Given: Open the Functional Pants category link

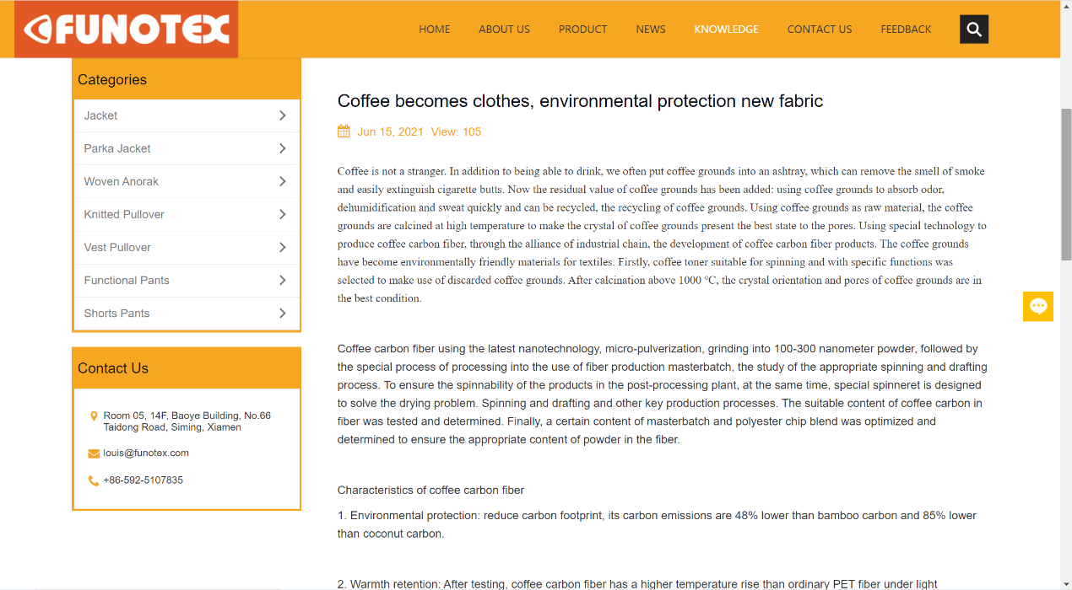Looking at the screenshot, I should pos(127,280).
